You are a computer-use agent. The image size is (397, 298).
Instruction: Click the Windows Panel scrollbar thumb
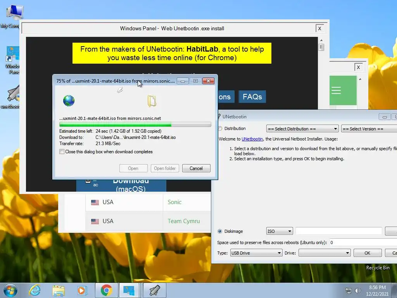321,47
